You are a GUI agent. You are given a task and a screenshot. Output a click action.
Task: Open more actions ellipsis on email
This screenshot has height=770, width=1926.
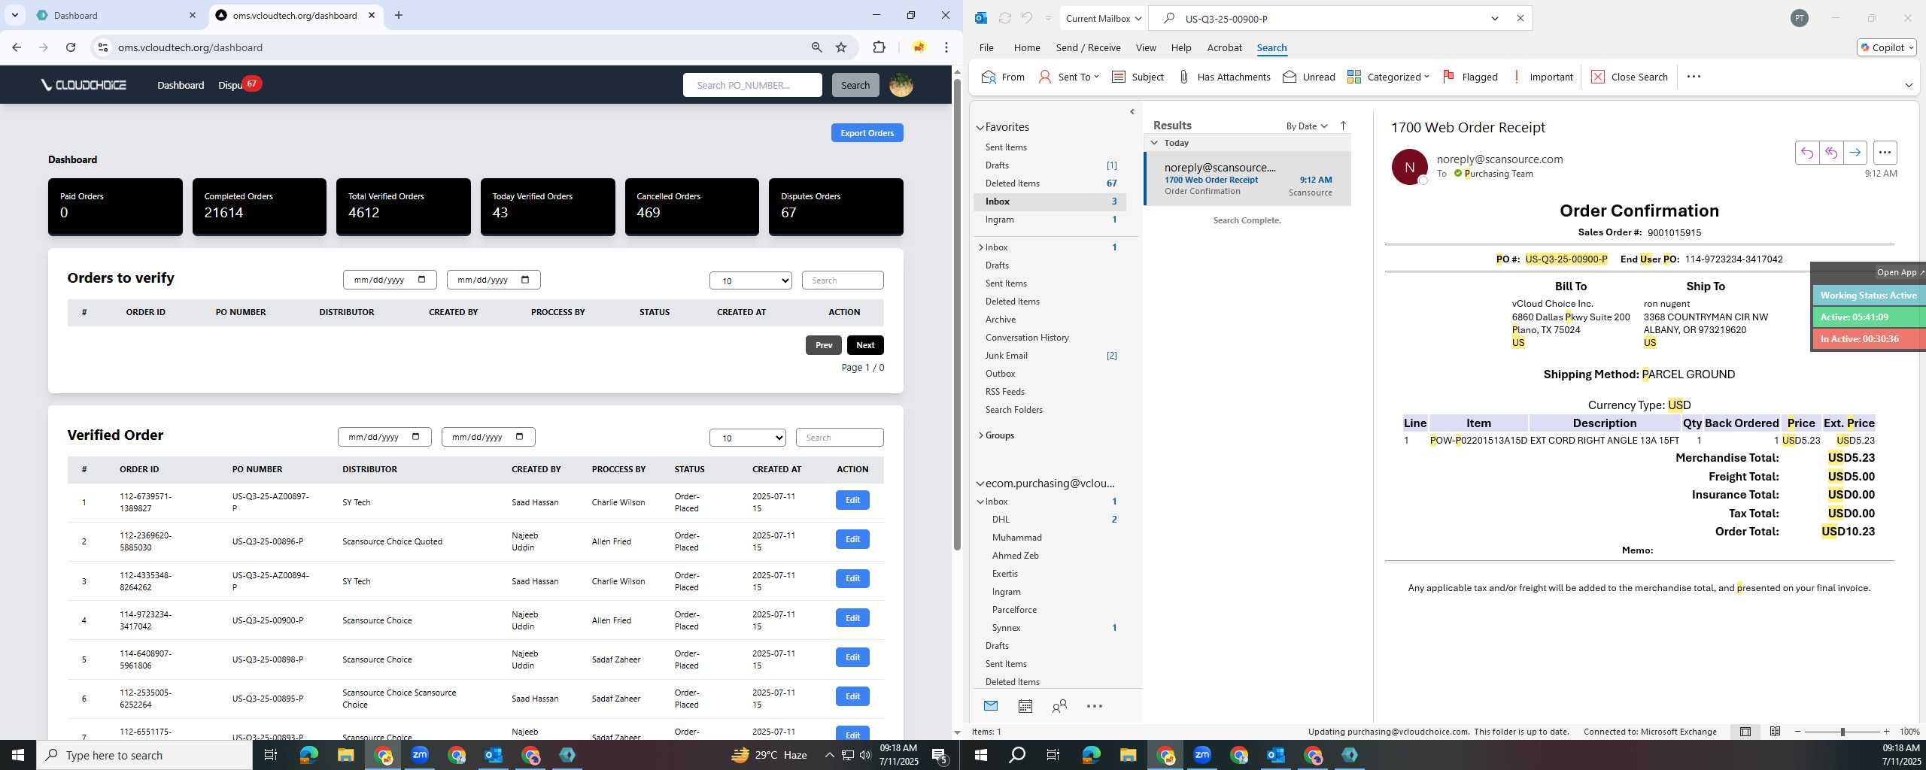click(1885, 153)
